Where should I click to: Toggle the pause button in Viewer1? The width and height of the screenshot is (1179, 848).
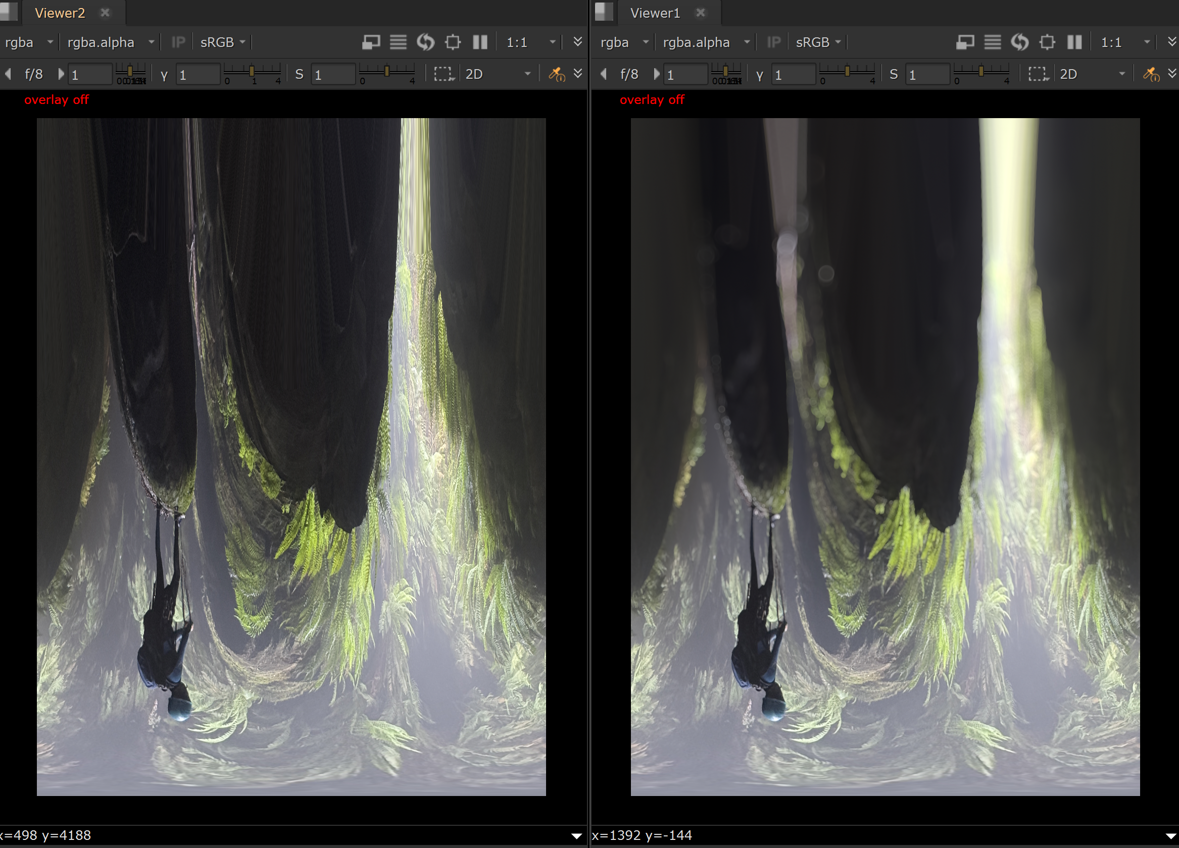(x=1074, y=42)
